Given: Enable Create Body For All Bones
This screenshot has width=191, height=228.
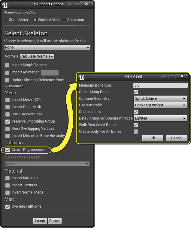Looking at the screenshot, I should (x=136, y=132).
